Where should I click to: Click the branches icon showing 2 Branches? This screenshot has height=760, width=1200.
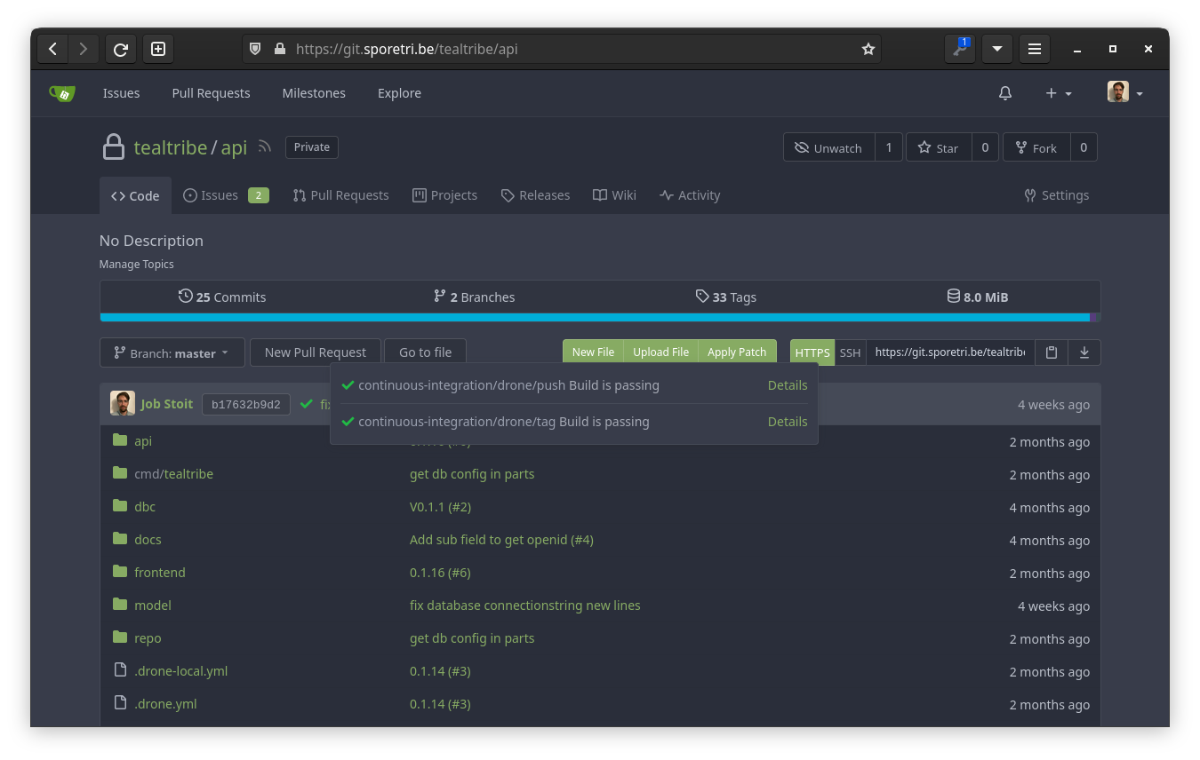[439, 297]
